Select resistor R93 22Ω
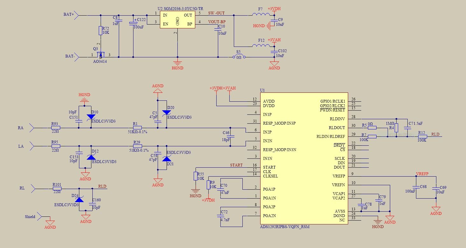The height and width of the screenshot is (248, 466). click(56, 128)
